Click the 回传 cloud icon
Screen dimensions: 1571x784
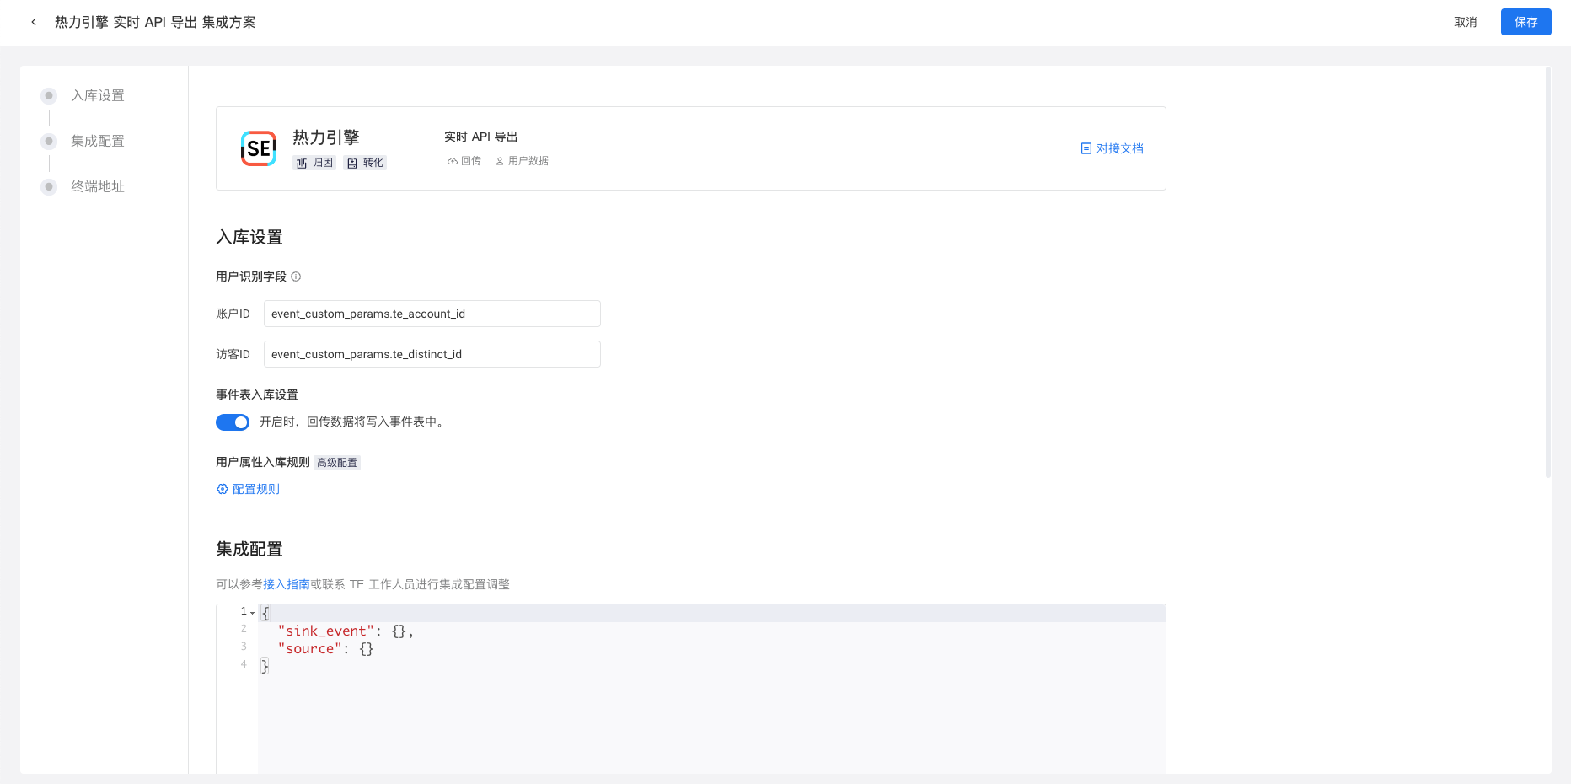(x=453, y=161)
